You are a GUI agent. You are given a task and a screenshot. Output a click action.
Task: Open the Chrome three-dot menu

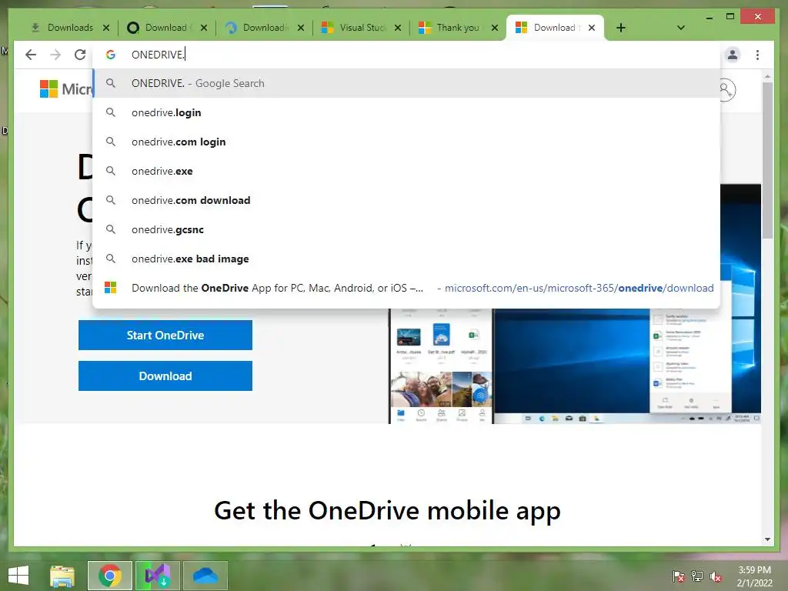[x=757, y=55]
